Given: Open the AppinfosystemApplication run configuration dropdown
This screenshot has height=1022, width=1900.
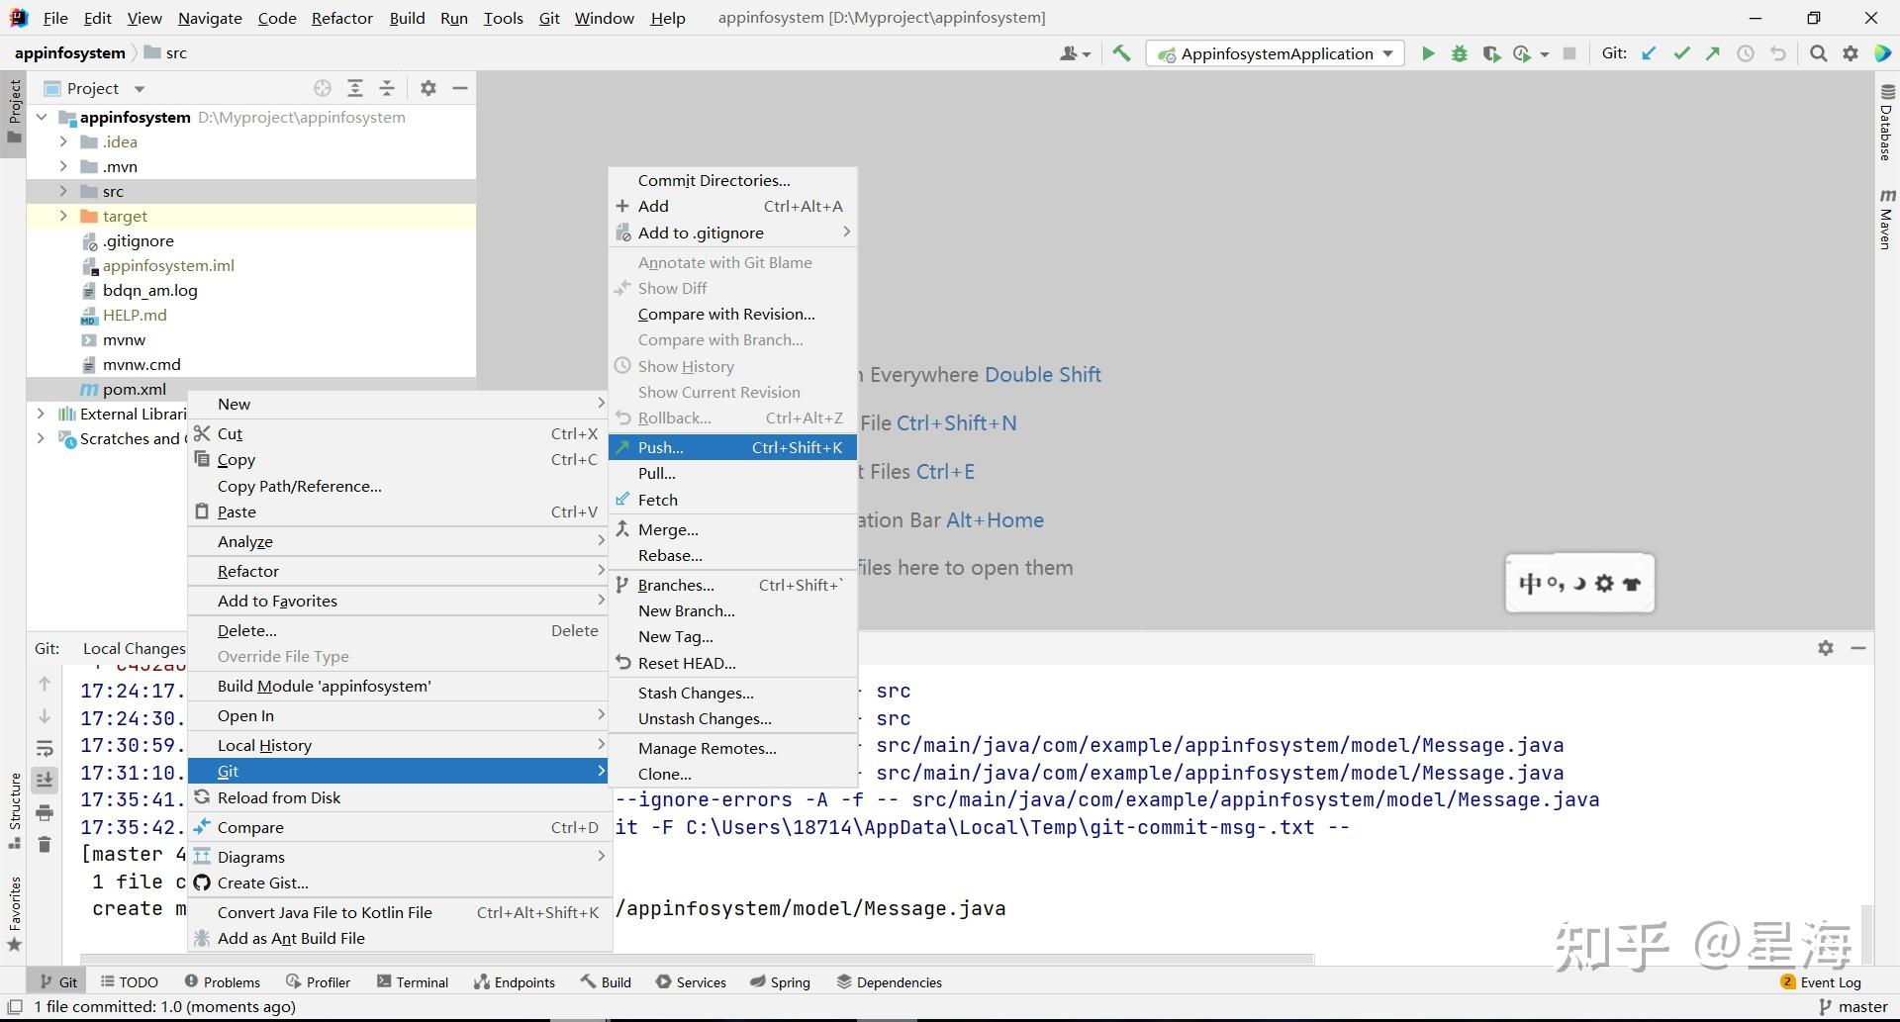Looking at the screenshot, I should tap(1277, 53).
